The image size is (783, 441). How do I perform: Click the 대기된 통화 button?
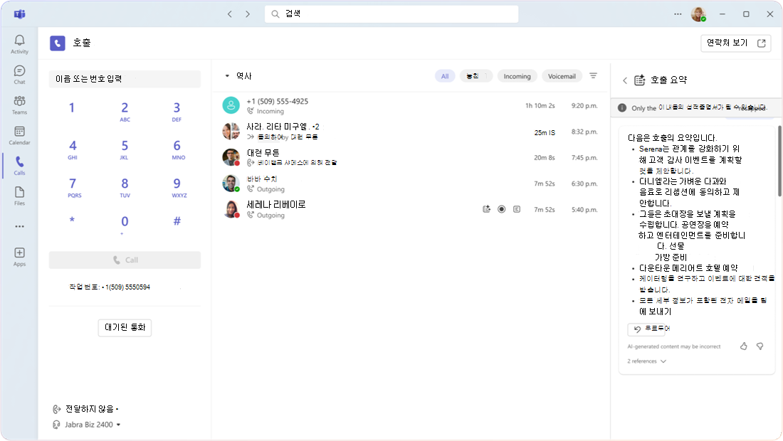click(x=125, y=328)
